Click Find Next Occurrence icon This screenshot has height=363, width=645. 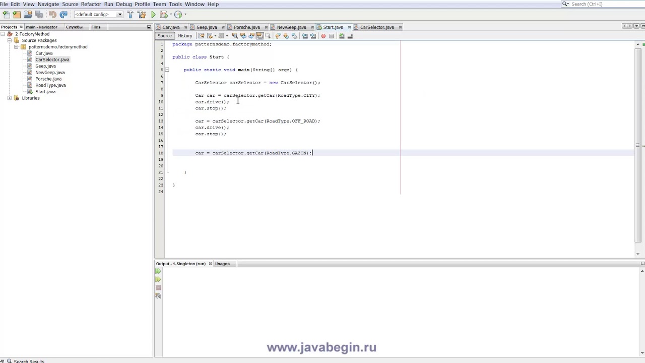pyautogui.click(x=251, y=36)
